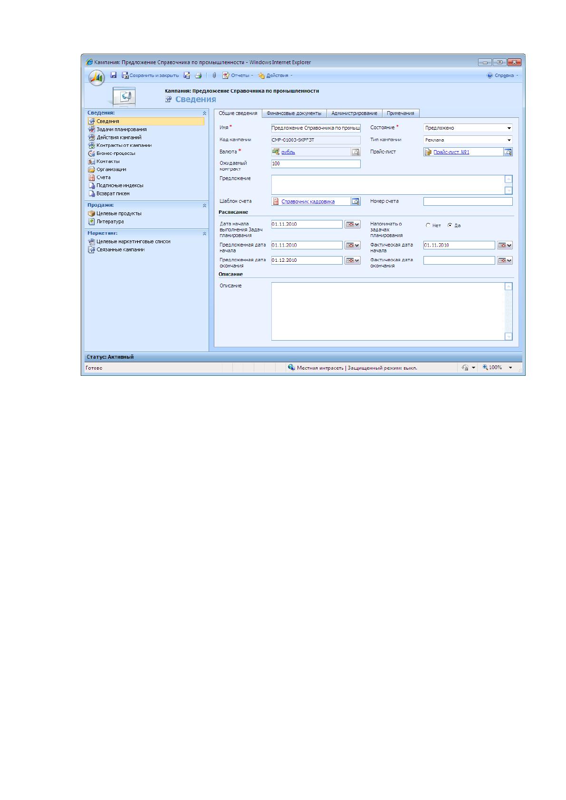Open the price list lookup icon
The image size is (566, 800).
point(508,152)
